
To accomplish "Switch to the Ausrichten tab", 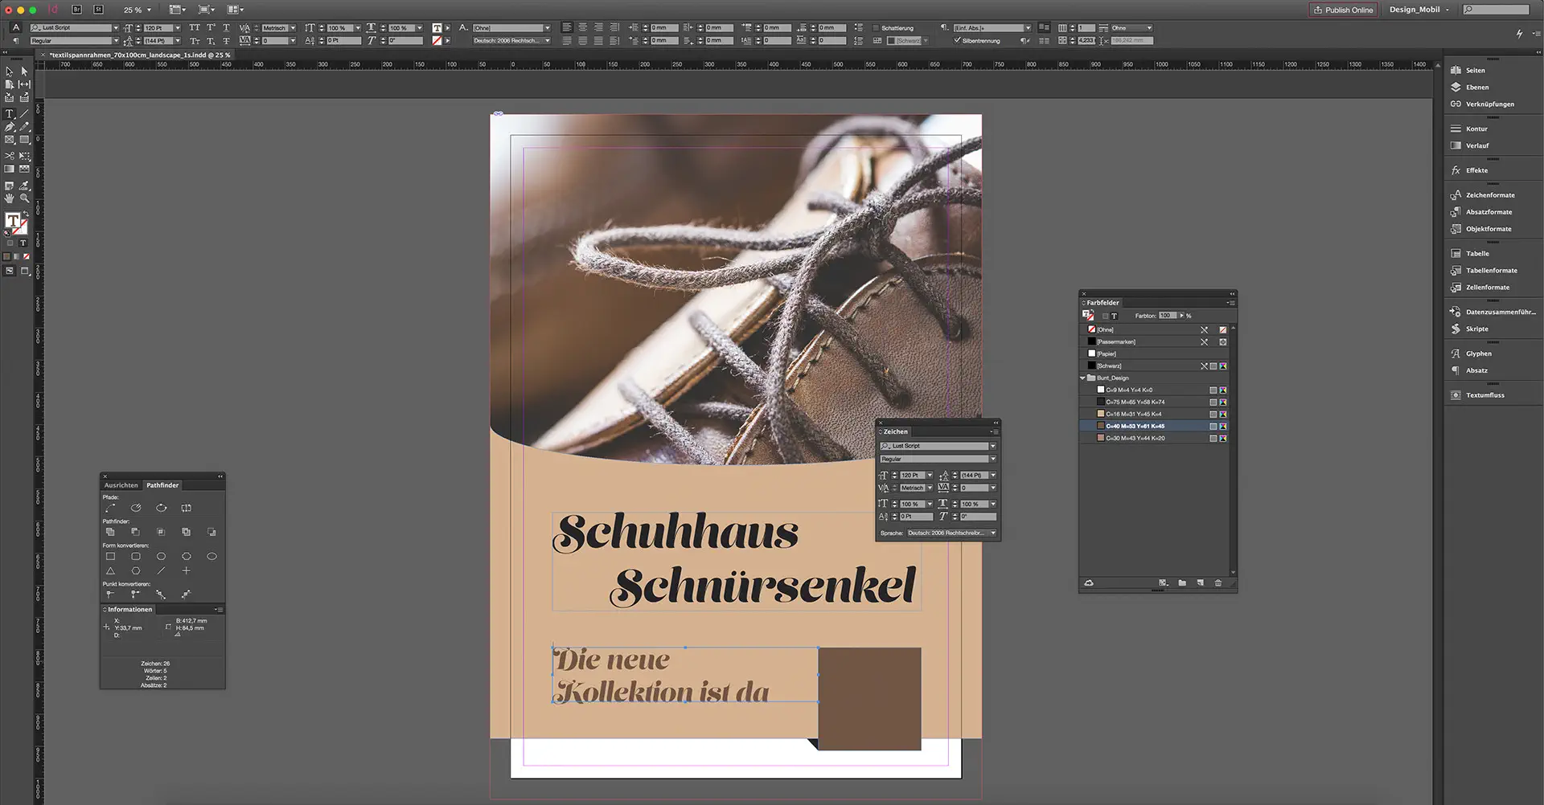I will point(121,485).
